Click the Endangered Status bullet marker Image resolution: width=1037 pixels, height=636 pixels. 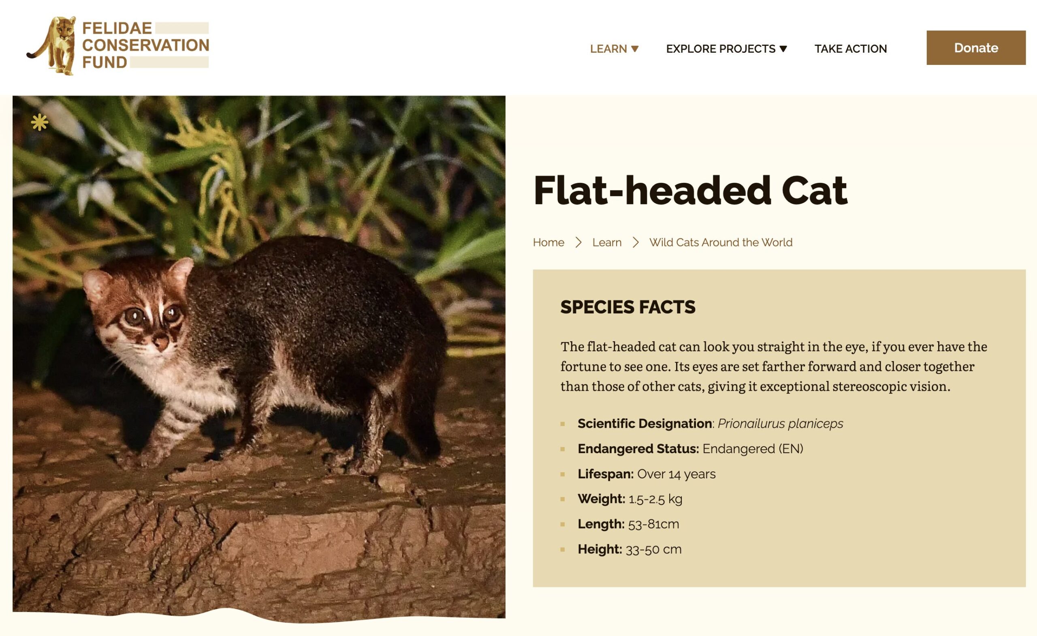(563, 449)
